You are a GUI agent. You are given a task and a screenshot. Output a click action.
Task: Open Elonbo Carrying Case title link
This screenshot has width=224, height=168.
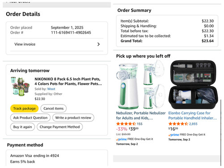click(193, 116)
